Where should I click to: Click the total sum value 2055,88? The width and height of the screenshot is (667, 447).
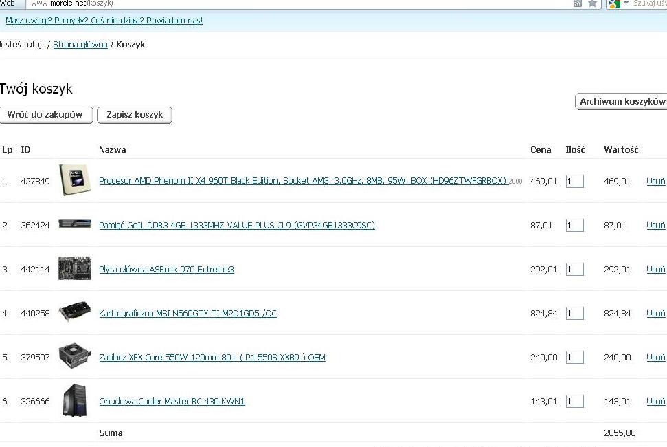pyautogui.click(x=620, y=433)
